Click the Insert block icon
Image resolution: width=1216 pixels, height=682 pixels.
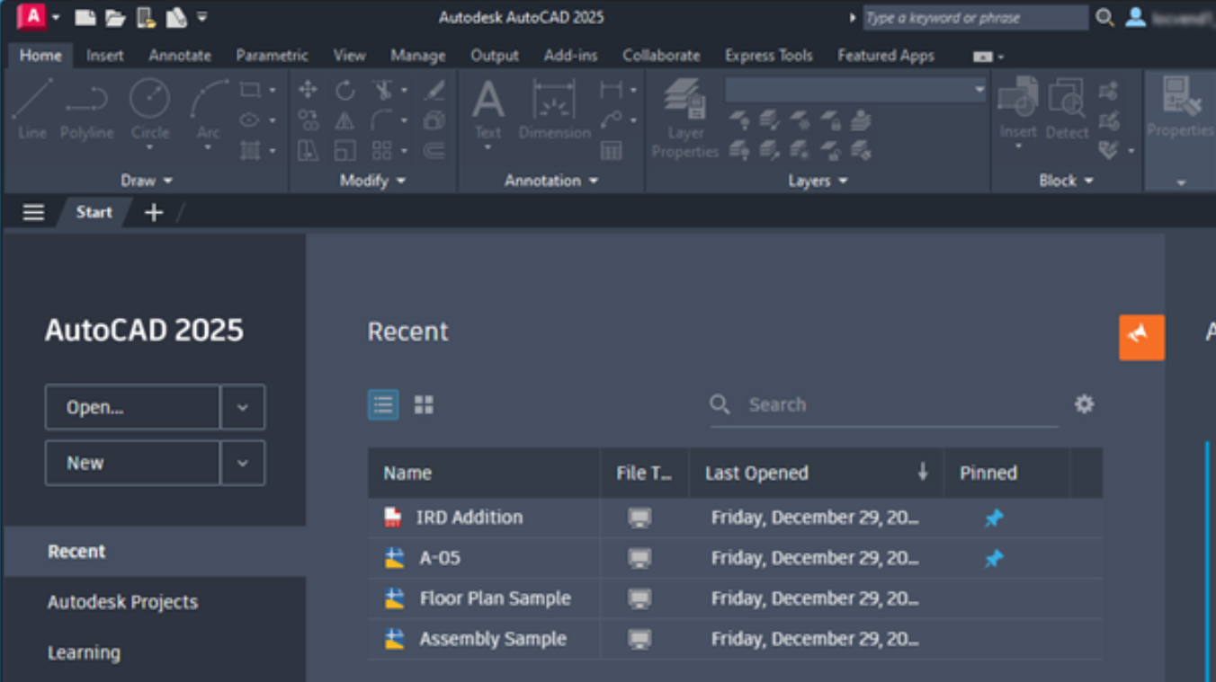[1018, 110]
